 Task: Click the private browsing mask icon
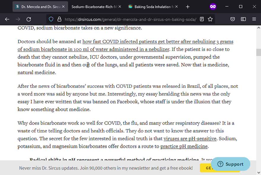pos(213,7)
